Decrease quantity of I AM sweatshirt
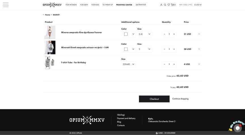 (x=164, y=49)
